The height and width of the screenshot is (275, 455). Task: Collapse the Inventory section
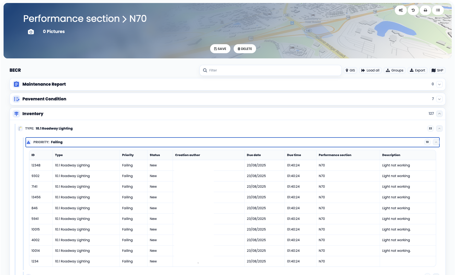pos(439,113)
